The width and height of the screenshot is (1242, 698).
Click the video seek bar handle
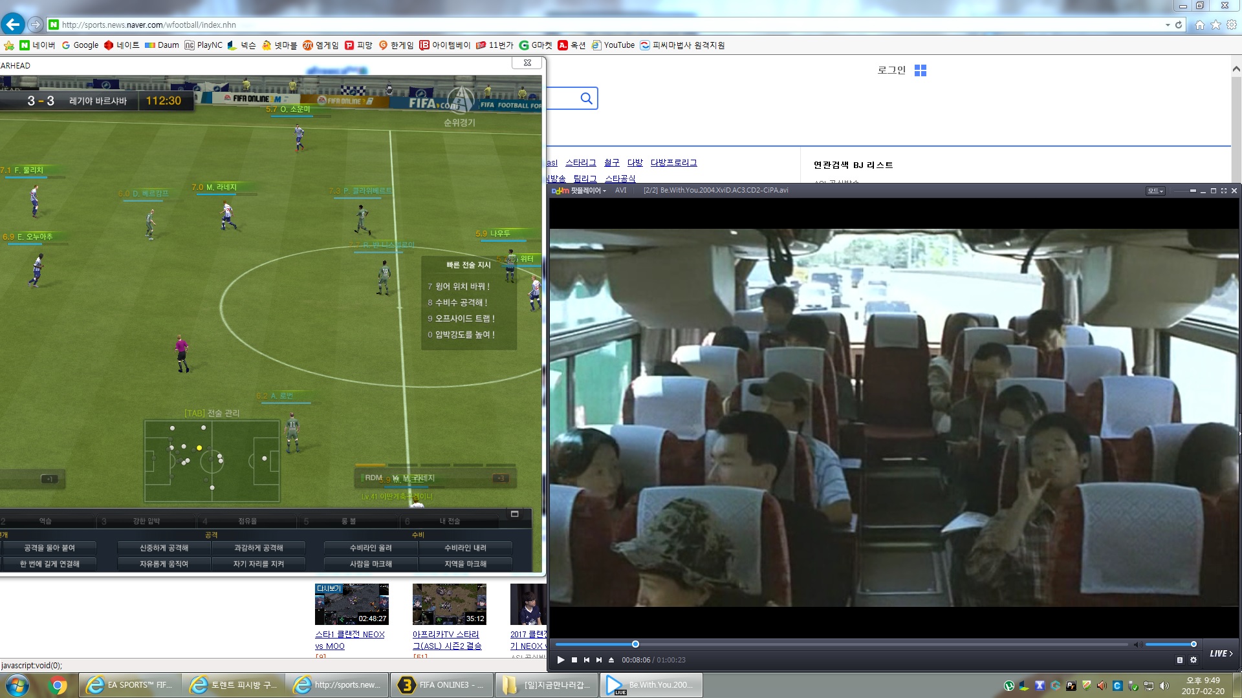click(635, 644)
